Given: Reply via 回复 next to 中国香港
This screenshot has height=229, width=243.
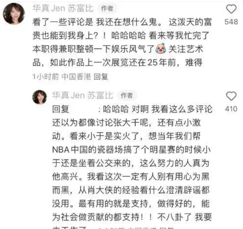Looking at the screenshot, I should [101, 76].
